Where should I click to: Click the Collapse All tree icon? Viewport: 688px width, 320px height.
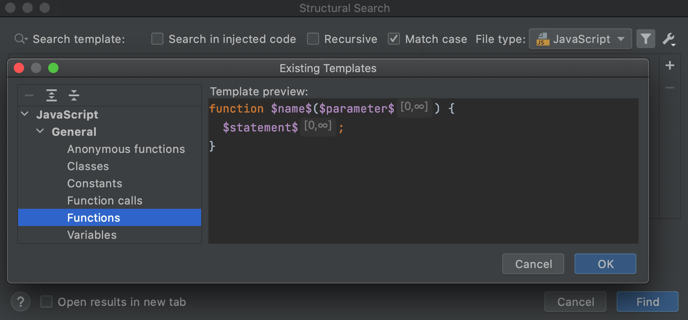point(74,95)
